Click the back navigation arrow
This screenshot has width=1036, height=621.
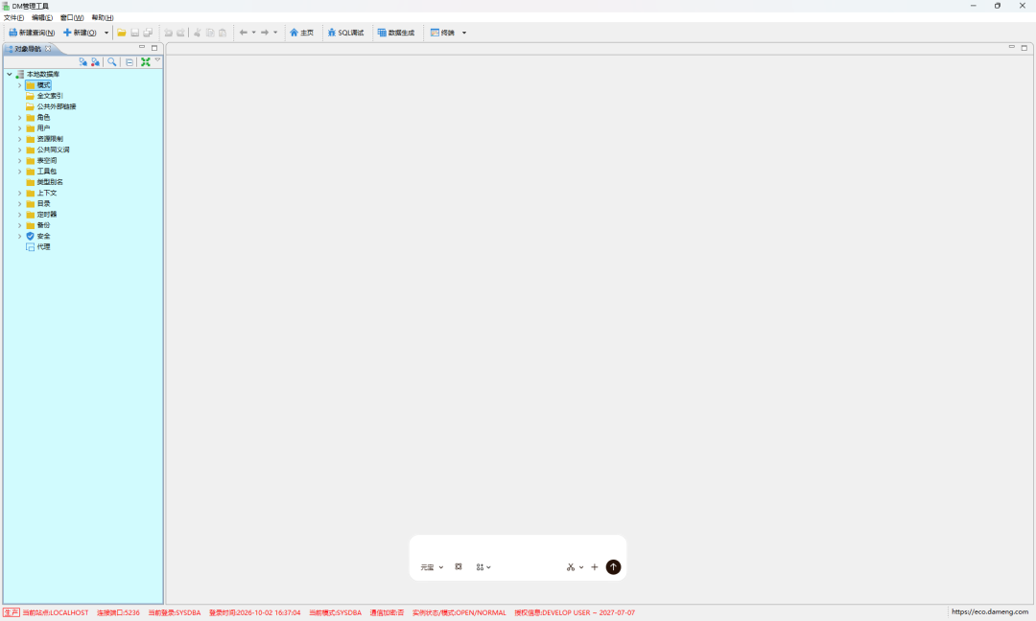pyautogui.click(x=243, y=33)
